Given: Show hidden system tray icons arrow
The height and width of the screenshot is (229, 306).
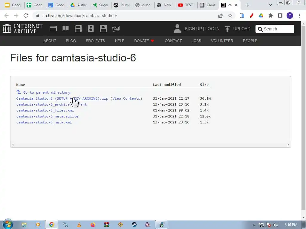Looking at the screenshot, I should [254, 225].
